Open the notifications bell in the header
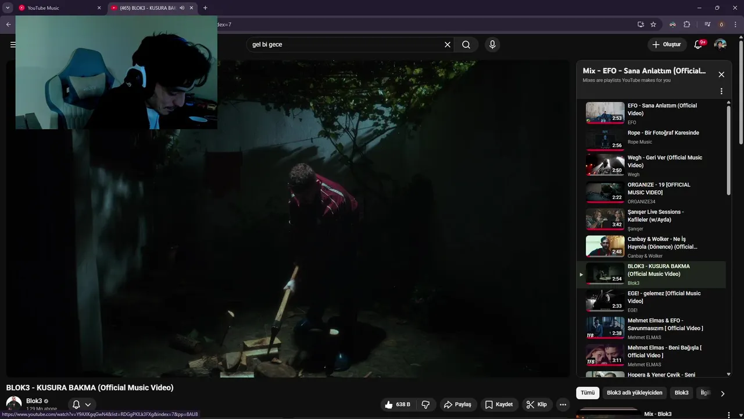Image resolution: width=744 pixels, height=419 pixels. pos(698,45)
